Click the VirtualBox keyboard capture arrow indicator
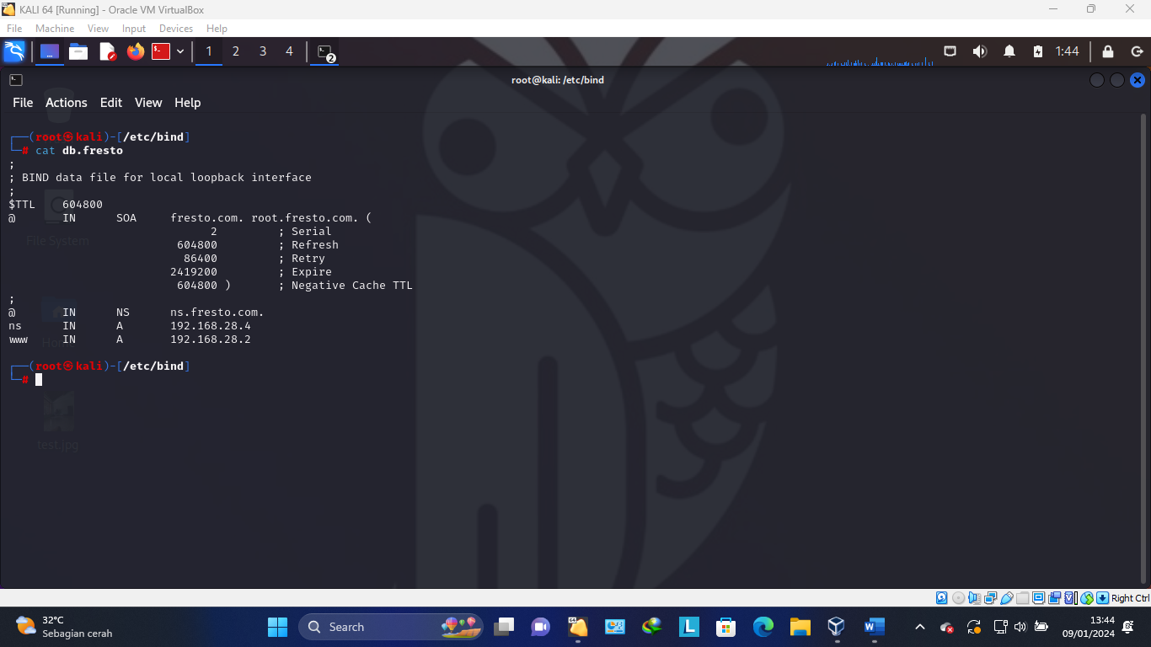The height and width of the screenshot is (647, 1151). pyautogui.click(x=1102, y=598)
